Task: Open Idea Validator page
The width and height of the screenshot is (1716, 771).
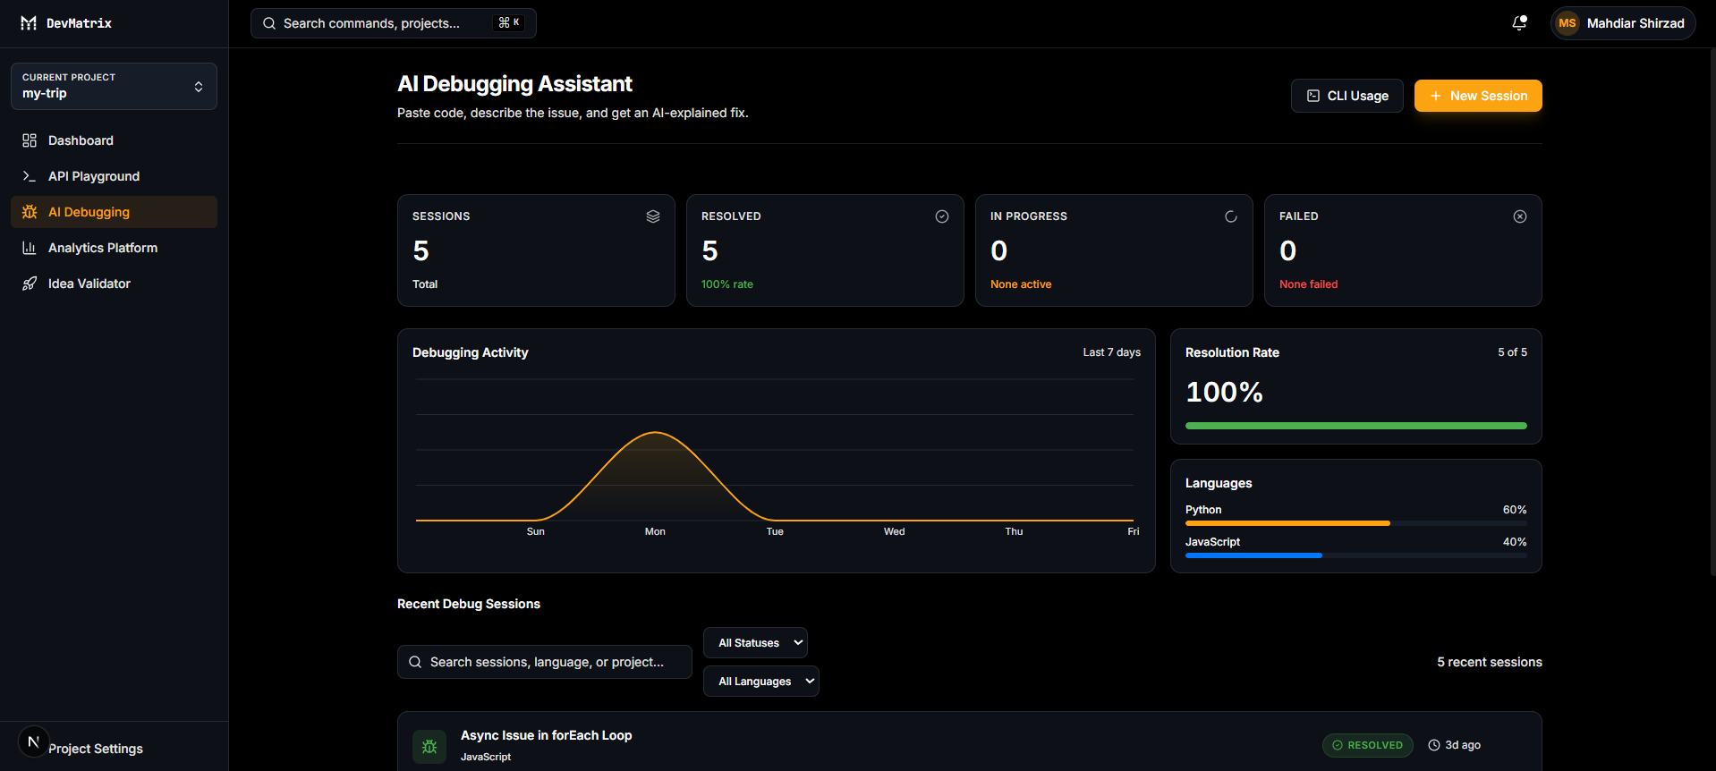Action: [x=114, y=284]
